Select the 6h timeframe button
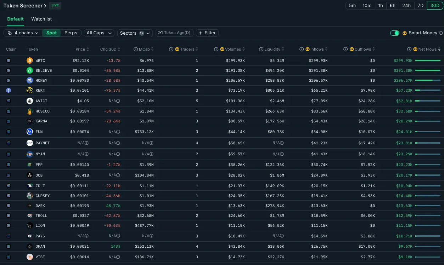The height and width of the screenshot is (265, 444). click(x=393, y=6)
